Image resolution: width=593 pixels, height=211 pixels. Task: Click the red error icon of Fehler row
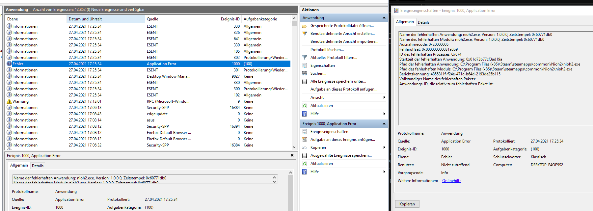pos(9,64)
